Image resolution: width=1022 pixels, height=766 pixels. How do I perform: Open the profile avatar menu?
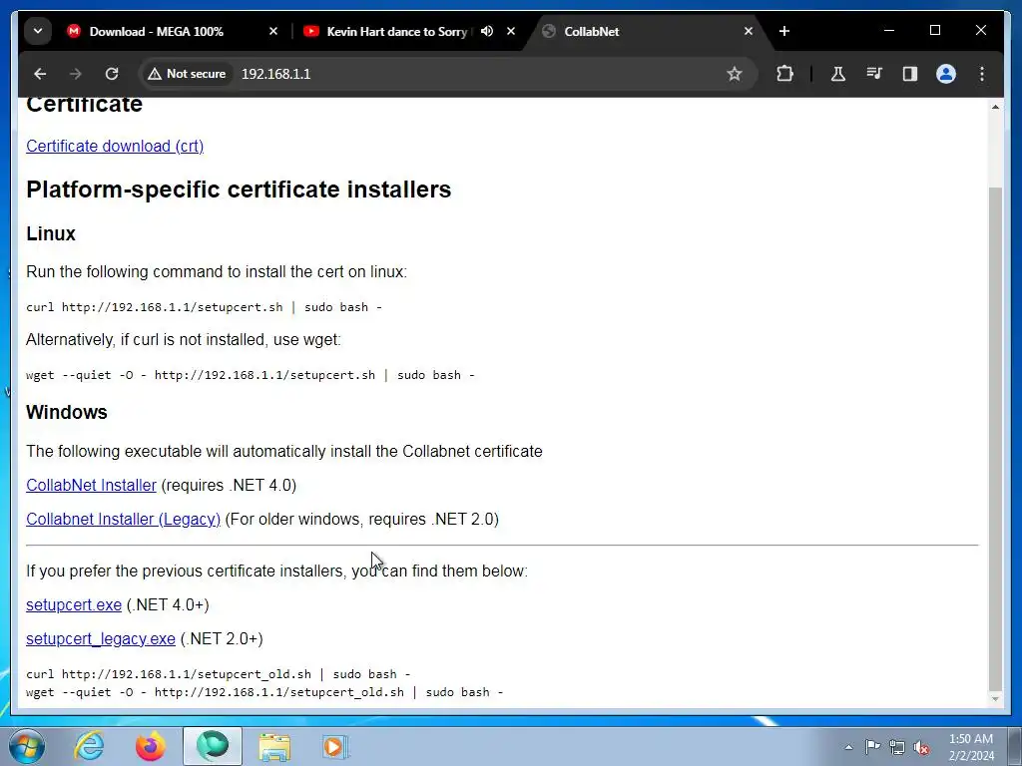(x=946, y=74)
